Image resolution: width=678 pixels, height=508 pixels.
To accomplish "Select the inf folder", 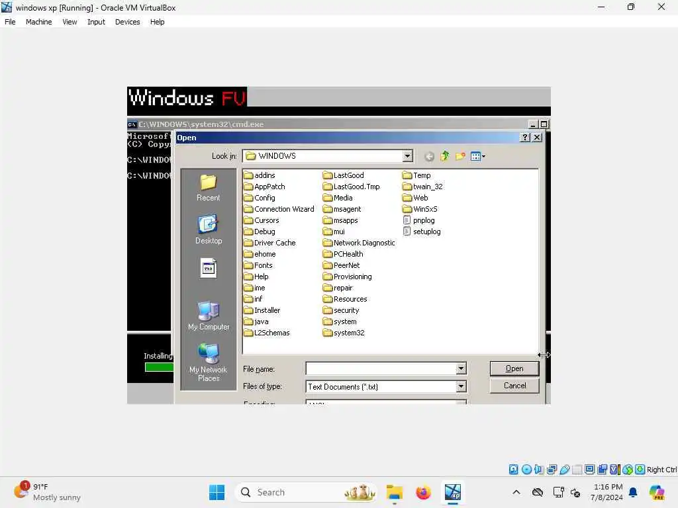I will click(x=254, y=299).
